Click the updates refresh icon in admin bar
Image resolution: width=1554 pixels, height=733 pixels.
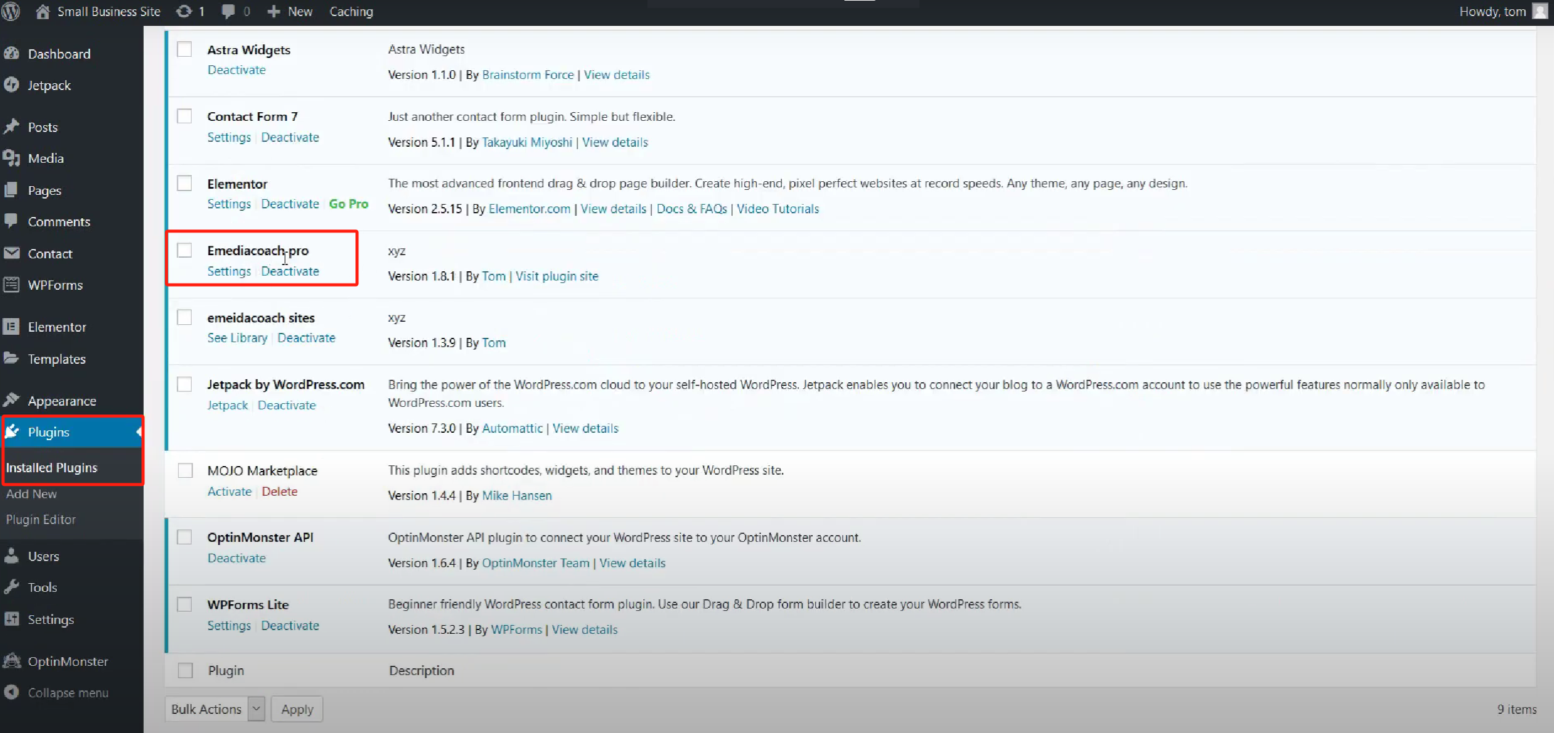pyautogui.click(x=184, y=11)
